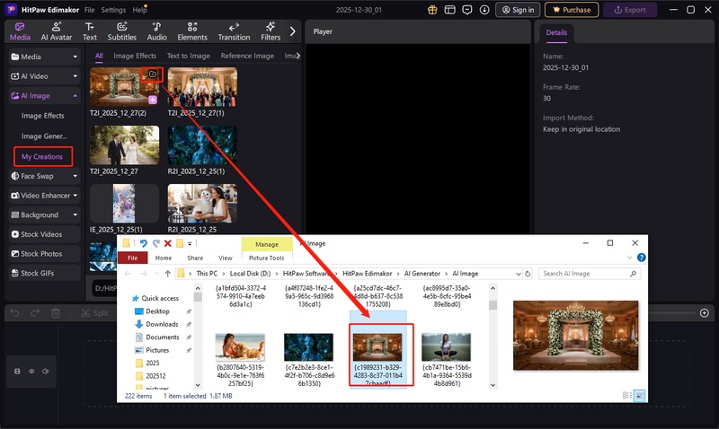Open the Elements tool panel

pyautogui.click(x=192, y=31)
